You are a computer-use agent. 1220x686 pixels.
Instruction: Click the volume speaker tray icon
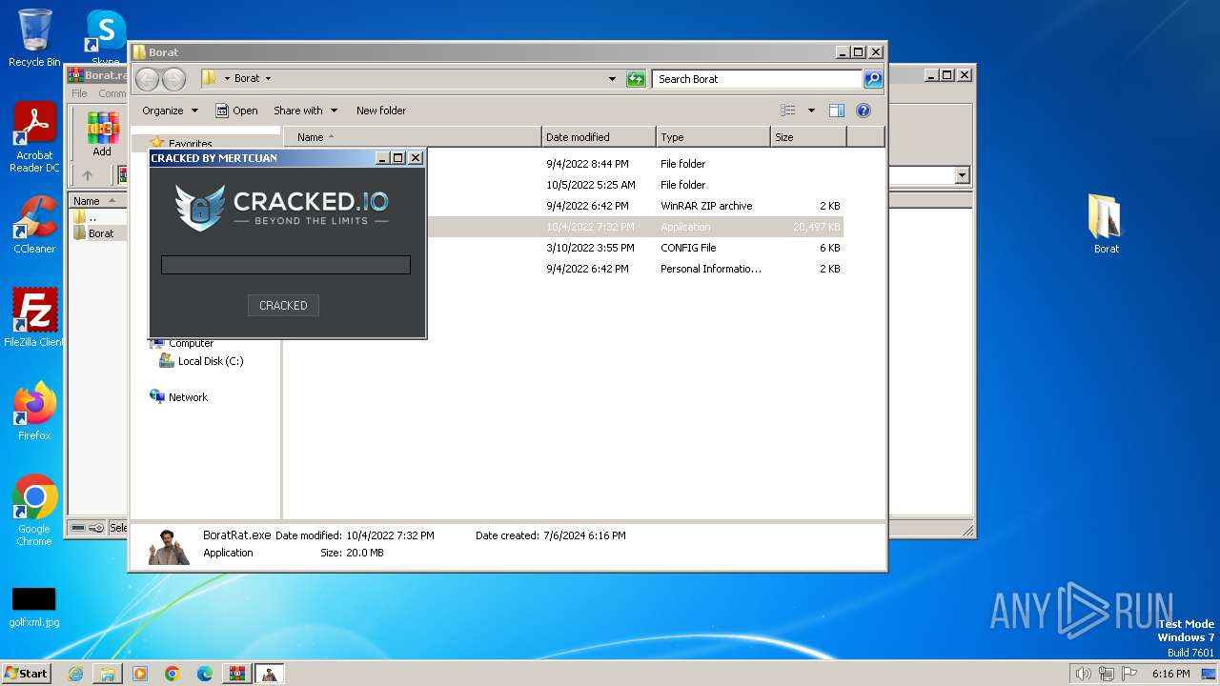pyautogui.click(x=1083, y=674)
